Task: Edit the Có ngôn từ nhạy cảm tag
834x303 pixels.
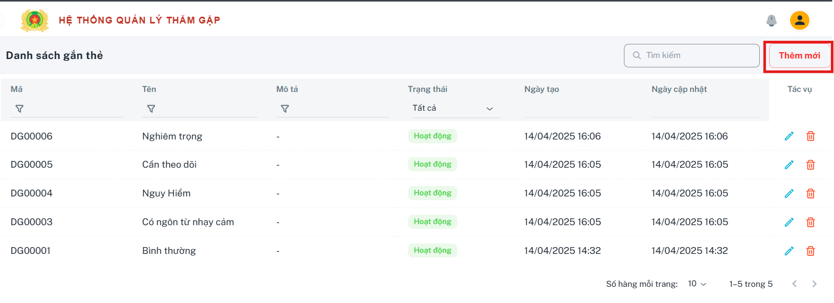Action: click(x=789, y=222)
